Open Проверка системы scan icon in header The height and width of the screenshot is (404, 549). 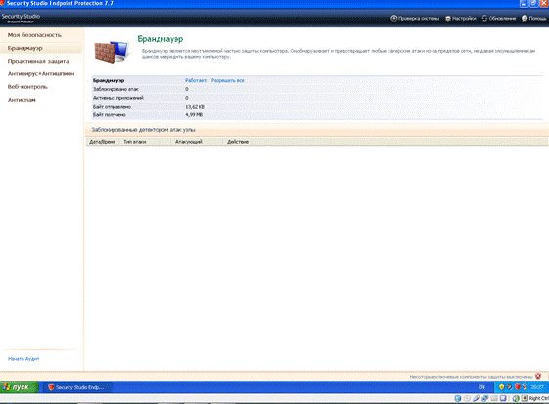394,18
